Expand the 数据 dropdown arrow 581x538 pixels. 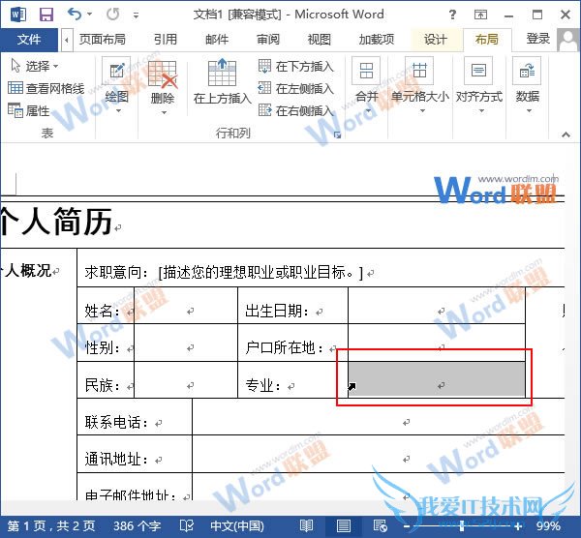coord(529,110)
